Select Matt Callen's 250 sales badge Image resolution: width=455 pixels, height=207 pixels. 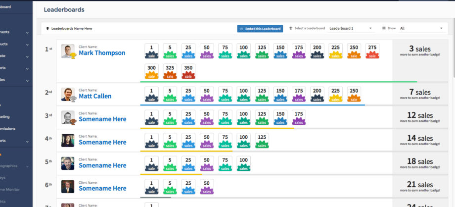(x=354, y=94)
